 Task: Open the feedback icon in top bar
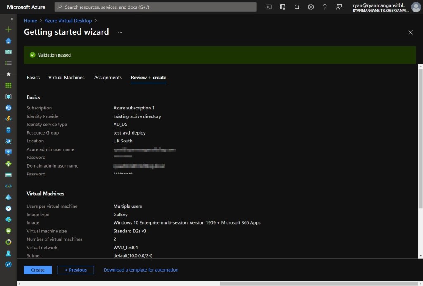pos(339,7)
